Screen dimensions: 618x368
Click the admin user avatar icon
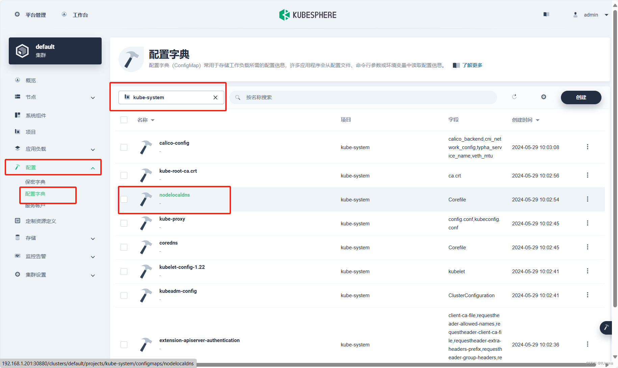click(575, 15)
